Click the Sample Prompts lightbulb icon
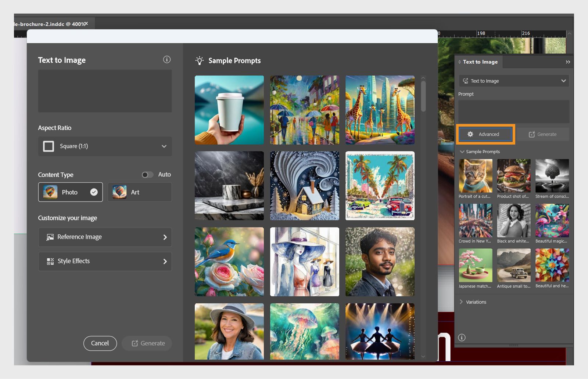Image resolution: width=588 pixels, height=379 pixels. click(x=199, y=60)
